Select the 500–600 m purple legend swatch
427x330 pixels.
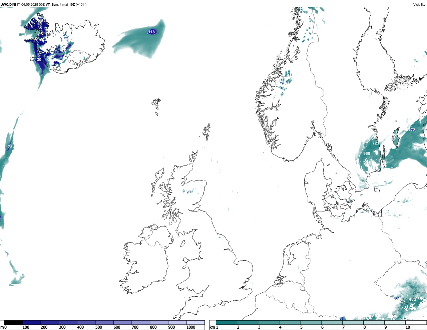[104, 322]
